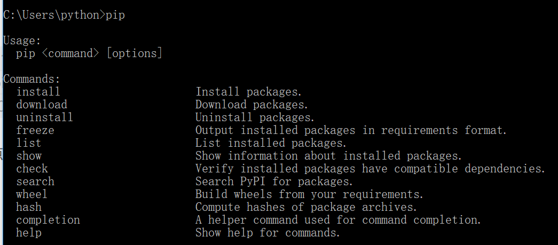Screen dimensions: 558x245
Task: Click the 'show' command name
Action: tap(28, 156)
